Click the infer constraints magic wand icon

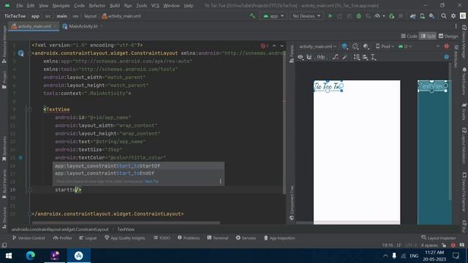(x=344, y=57)
